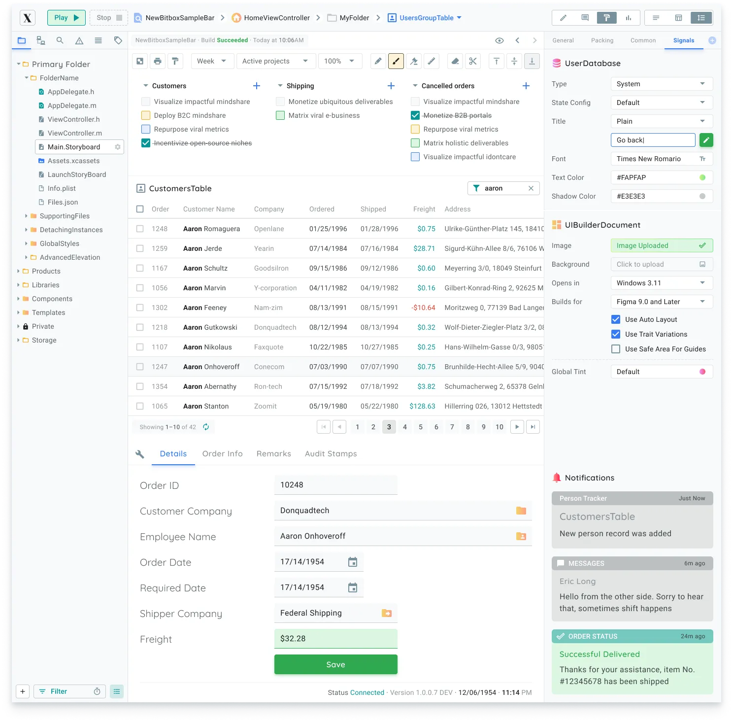The height and width of the screenshot is (722, 733).
Task: Go to page 7 of CustomersTable
Action: point(452,426)
